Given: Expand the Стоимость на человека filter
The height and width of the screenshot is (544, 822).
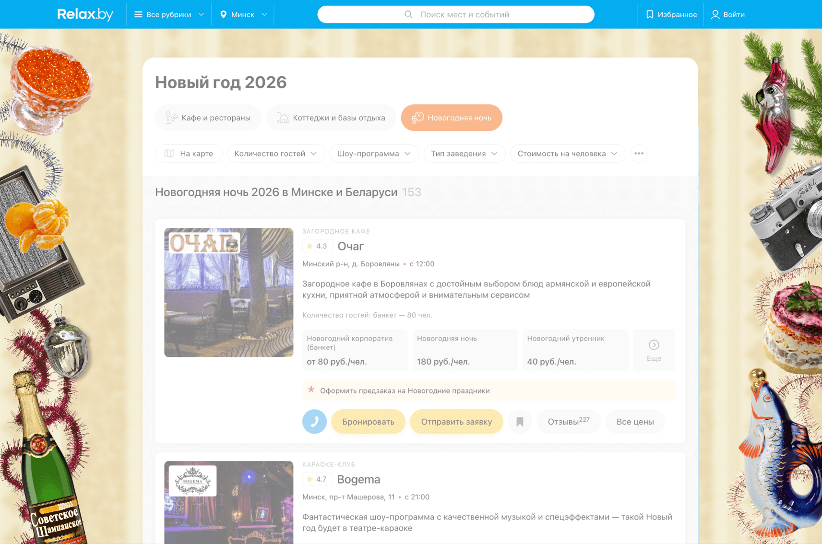Looking at the screenshot, I should point(568,154).
